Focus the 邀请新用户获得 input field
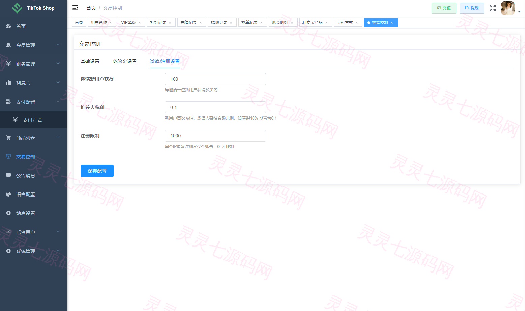The width and height of the screenshot is (525, 311). click(x=215, y=79)
